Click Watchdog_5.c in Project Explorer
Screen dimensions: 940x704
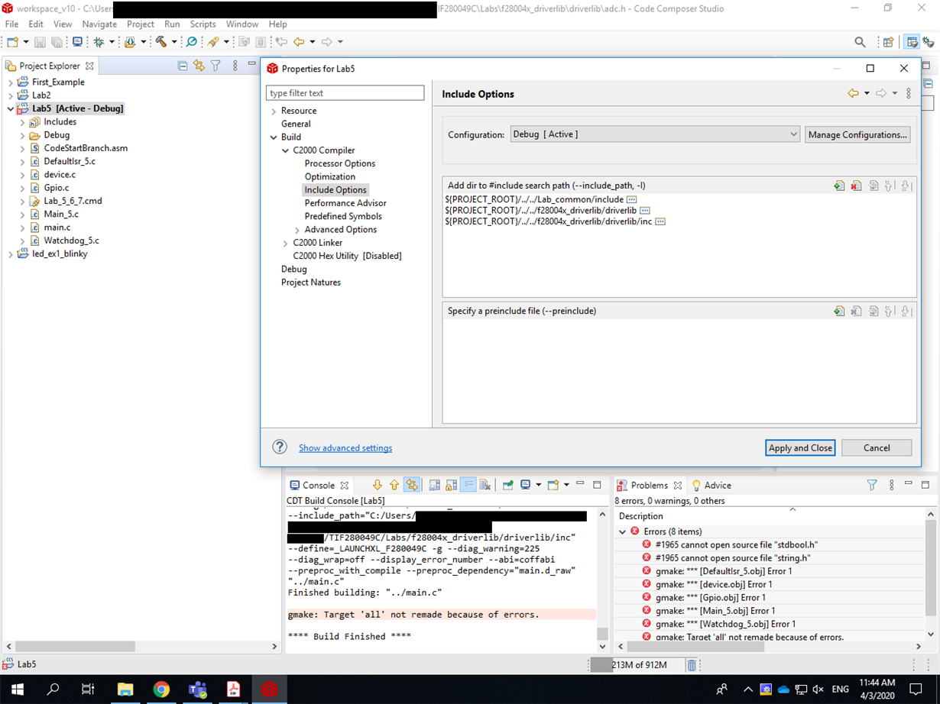tap(71, 241)
